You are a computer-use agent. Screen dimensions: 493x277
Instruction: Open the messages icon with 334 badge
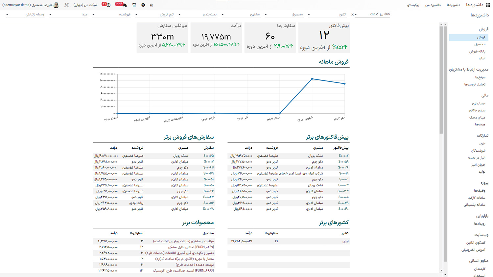point(125,5)
